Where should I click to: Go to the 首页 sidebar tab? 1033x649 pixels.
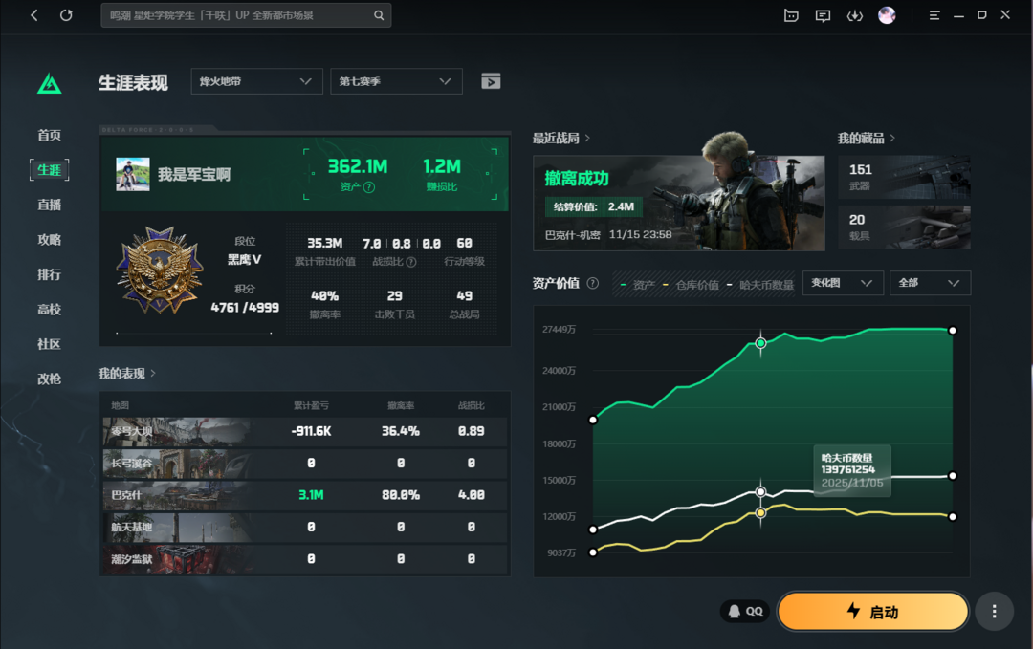50,136
